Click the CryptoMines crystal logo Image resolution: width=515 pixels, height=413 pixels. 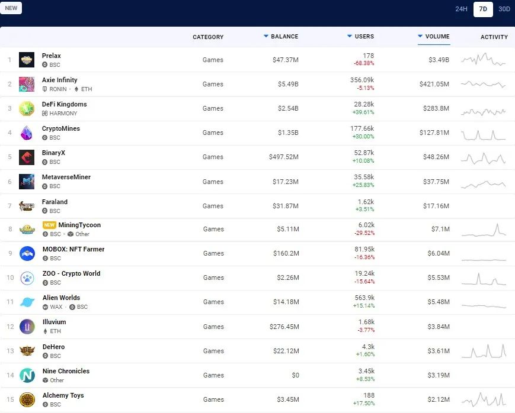pos(27,133)
